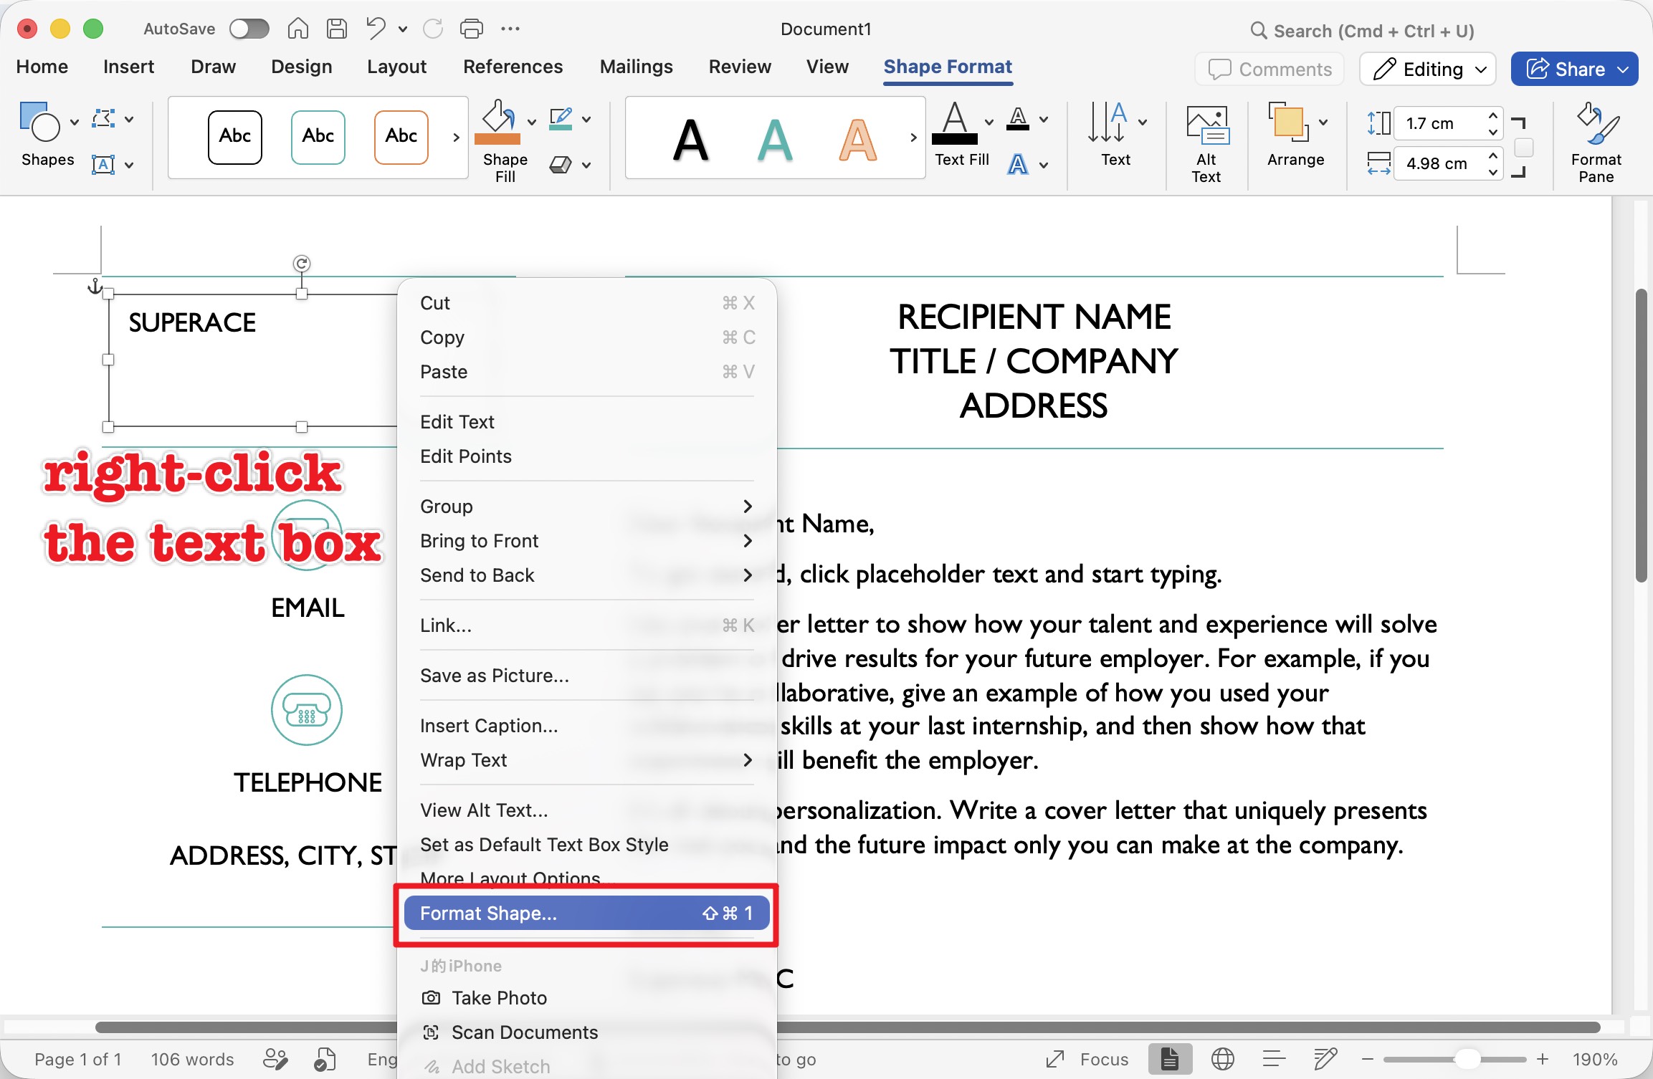
Task: Click the rotate handle above text box
Action: (x=302, y=264)
